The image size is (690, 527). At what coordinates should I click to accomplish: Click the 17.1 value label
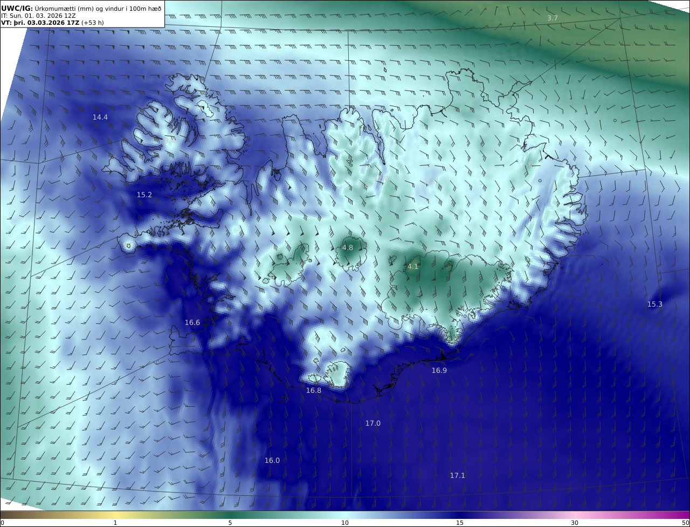pos(458,475)
